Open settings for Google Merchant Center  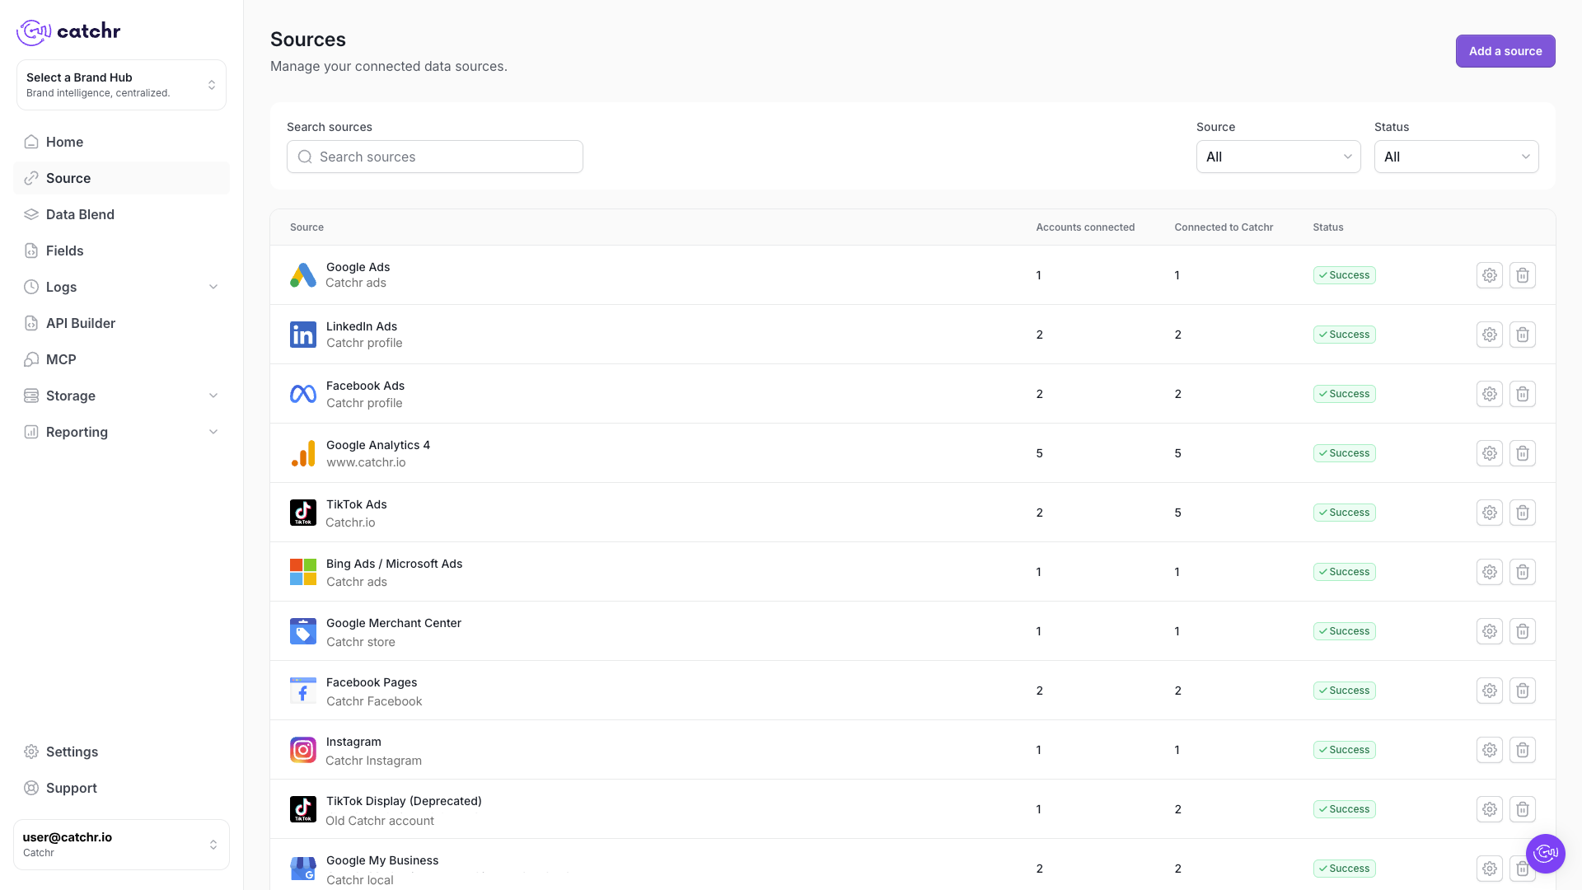[x=1490, y=631]
